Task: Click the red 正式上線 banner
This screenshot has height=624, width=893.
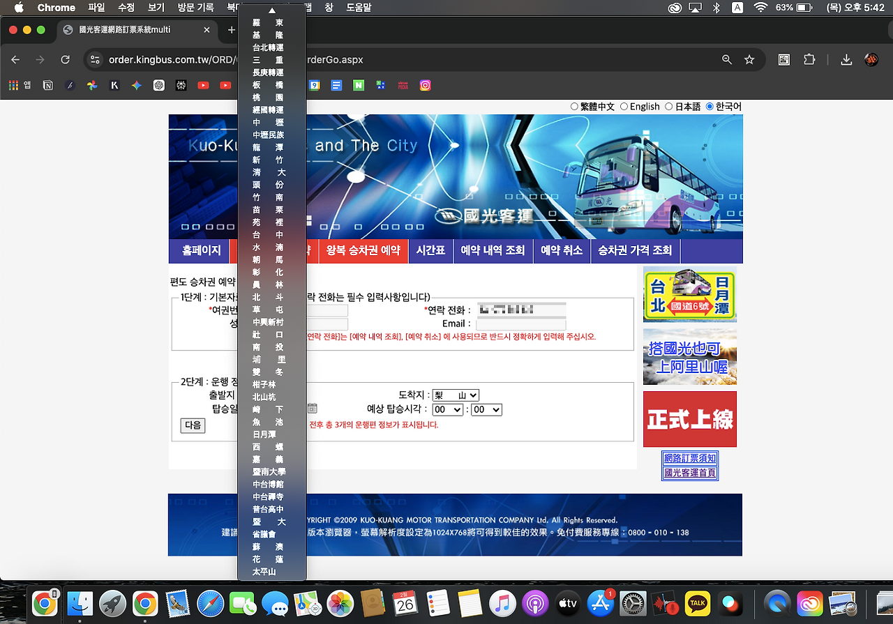Action: pos(690,419)
